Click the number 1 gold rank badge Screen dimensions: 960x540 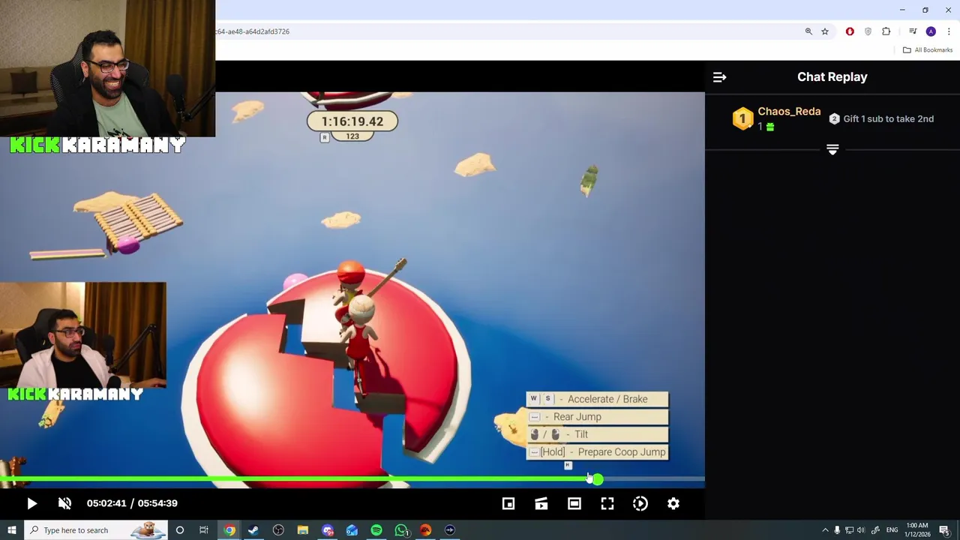[742, 118]
